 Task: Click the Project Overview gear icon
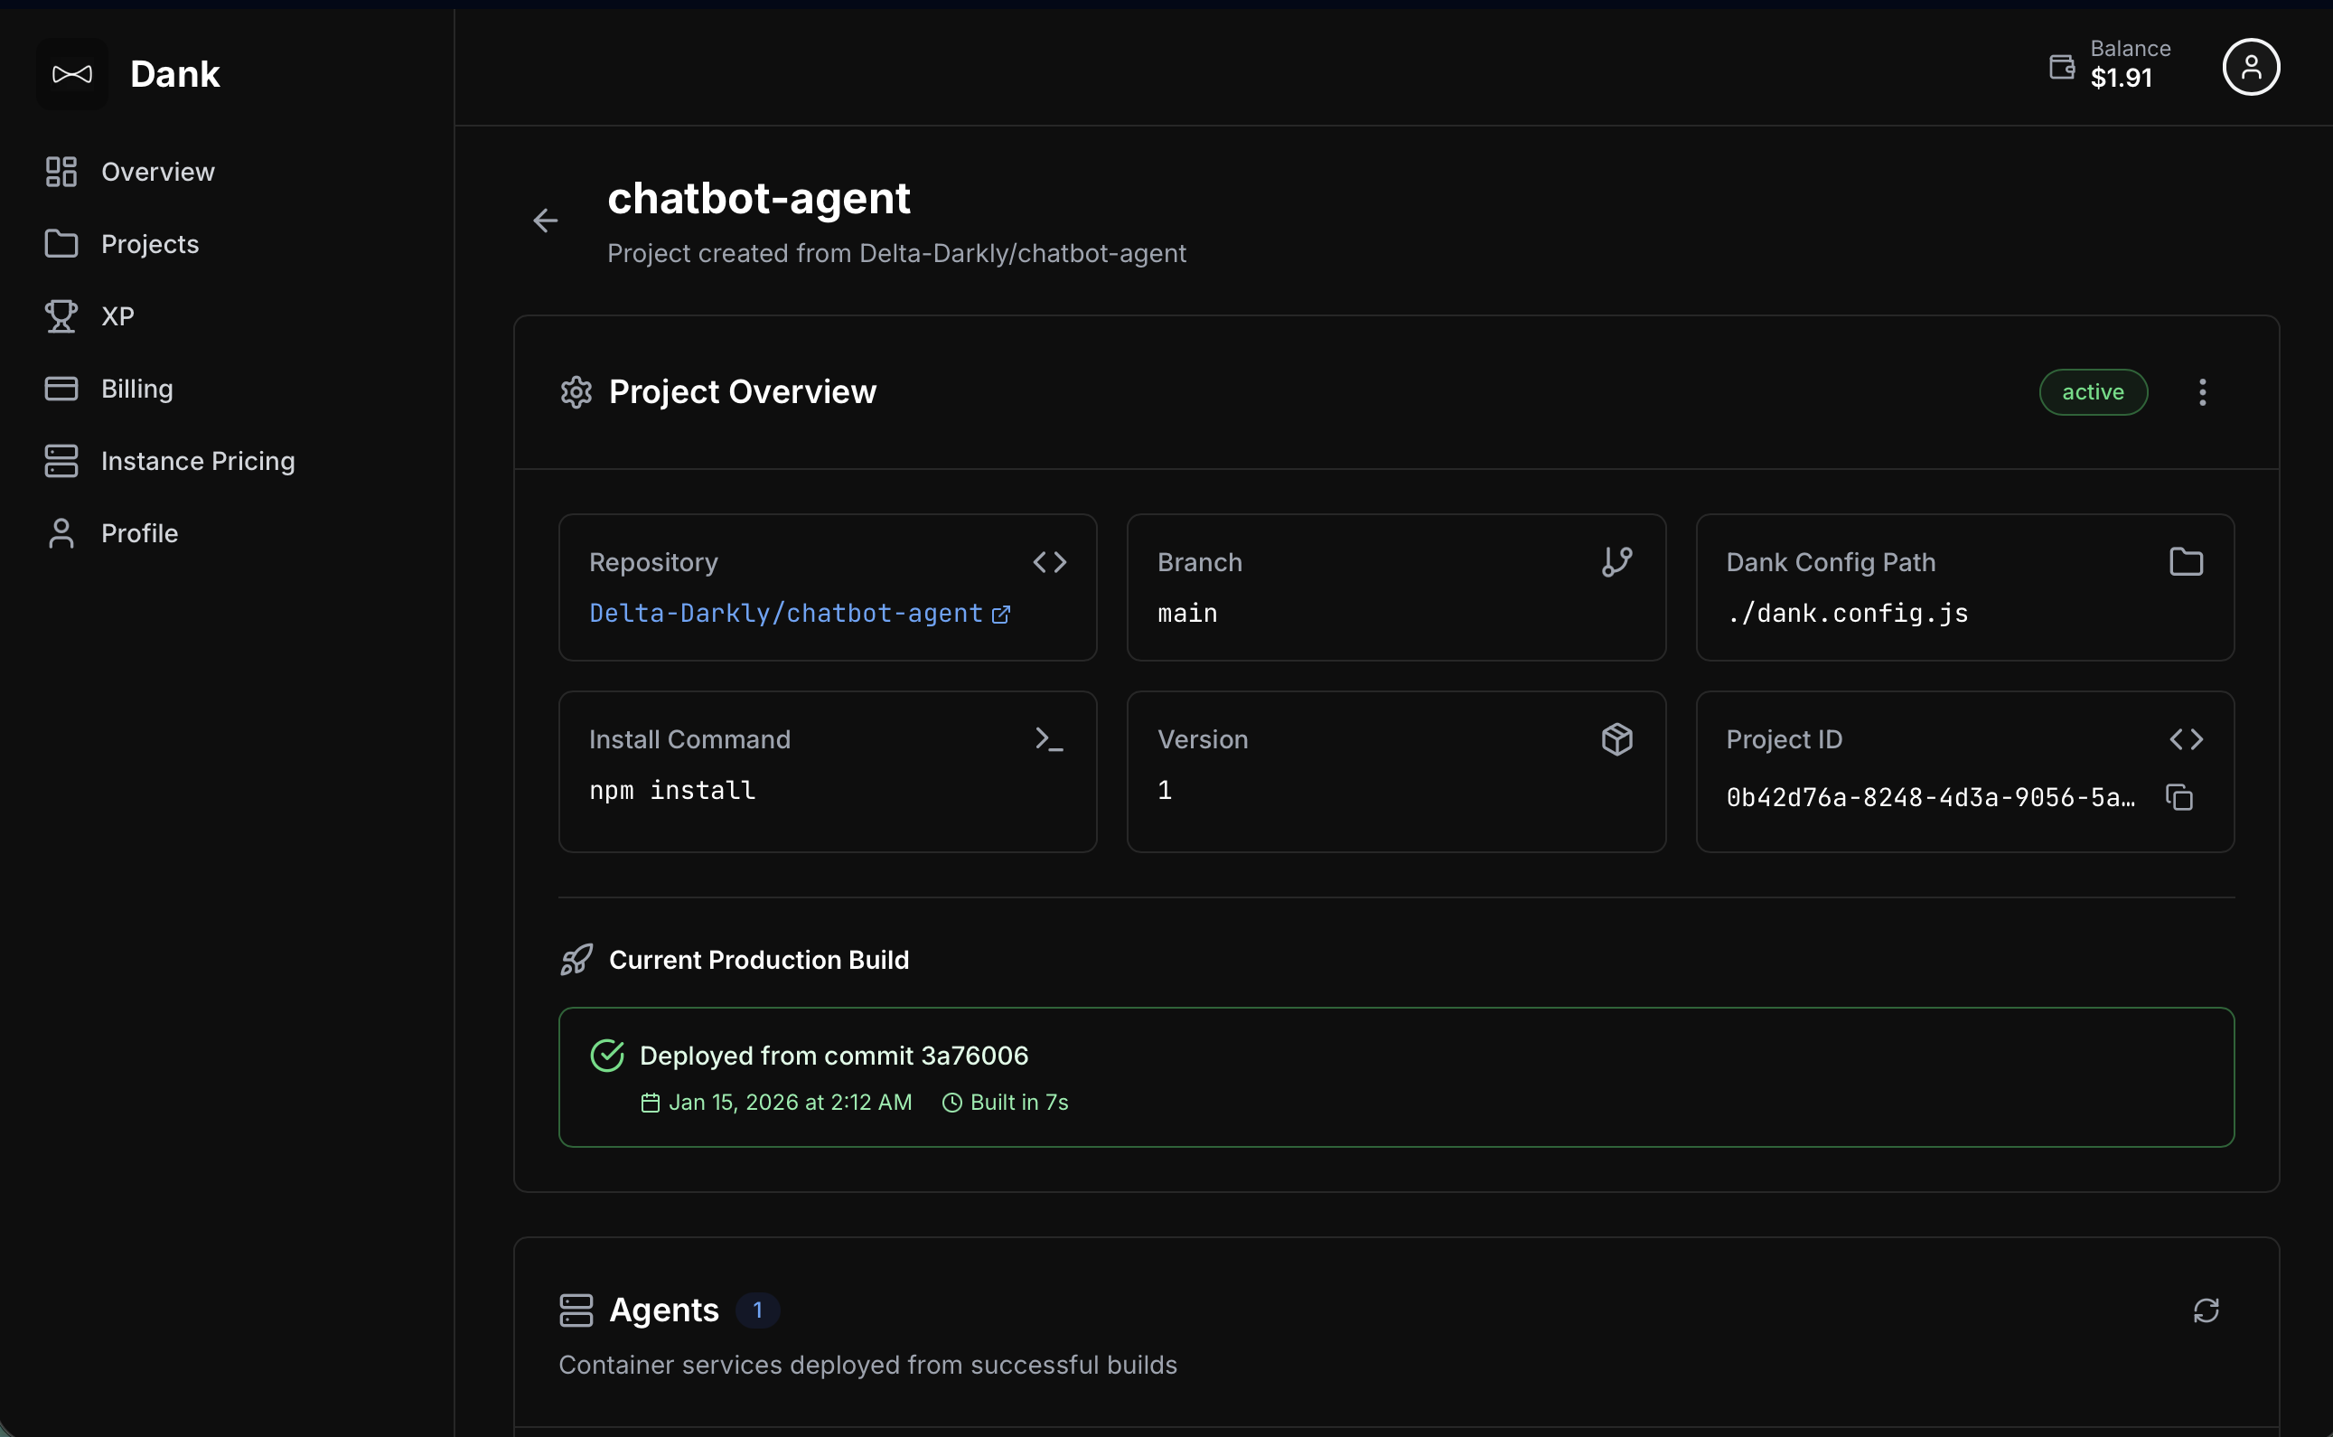(x=576, y=391)
